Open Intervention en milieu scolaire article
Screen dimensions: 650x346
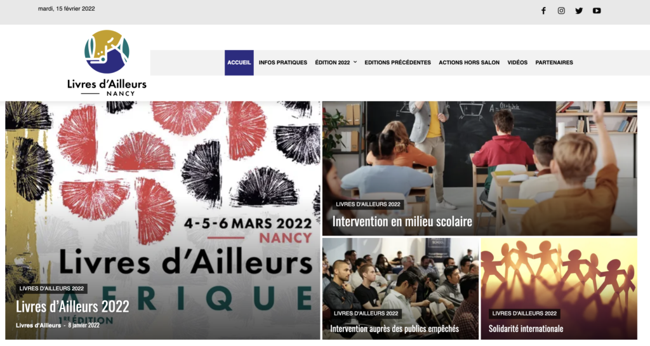point(402,222)
